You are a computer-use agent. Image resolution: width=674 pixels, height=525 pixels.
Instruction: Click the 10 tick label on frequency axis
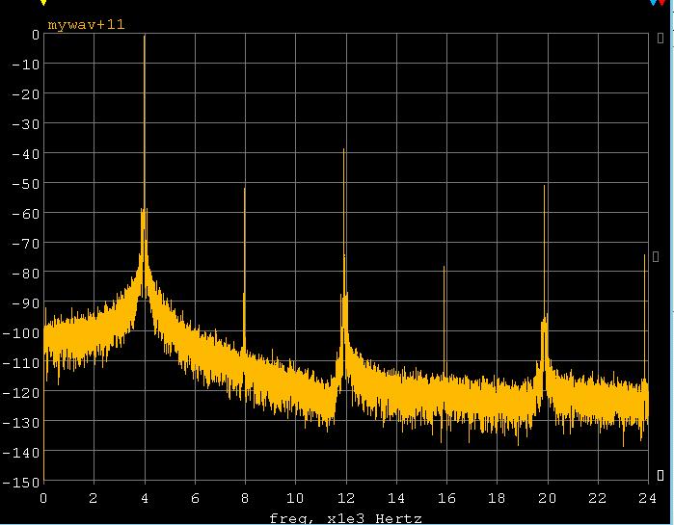tap(295, 498)
